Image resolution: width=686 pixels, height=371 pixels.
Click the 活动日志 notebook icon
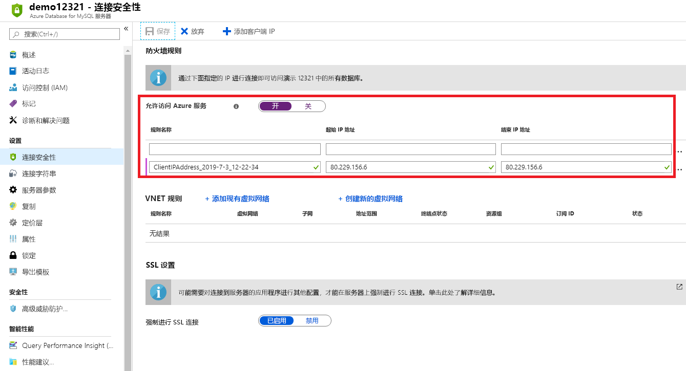13,71
